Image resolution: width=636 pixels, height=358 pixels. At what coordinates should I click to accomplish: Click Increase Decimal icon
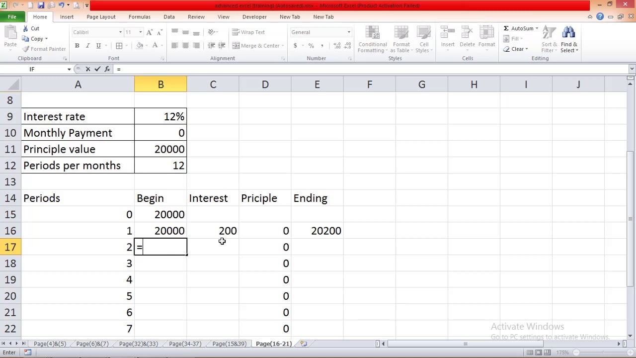click(x=337, y=46)
